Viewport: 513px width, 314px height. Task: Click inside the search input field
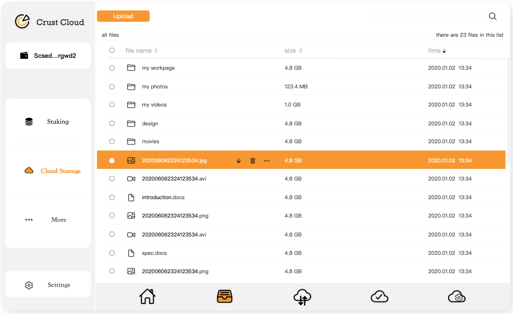[x=431, y=16]
